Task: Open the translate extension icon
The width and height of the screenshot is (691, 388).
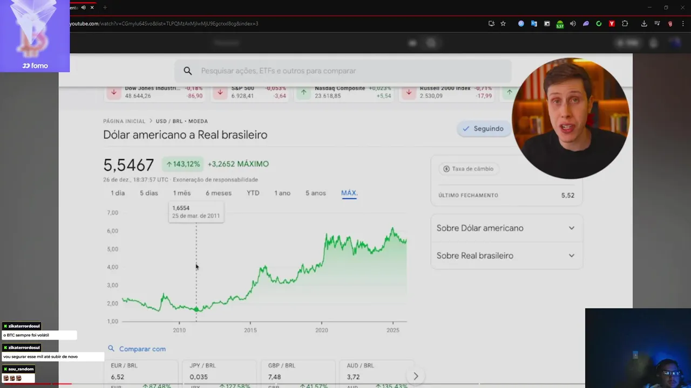Action: 534,24
